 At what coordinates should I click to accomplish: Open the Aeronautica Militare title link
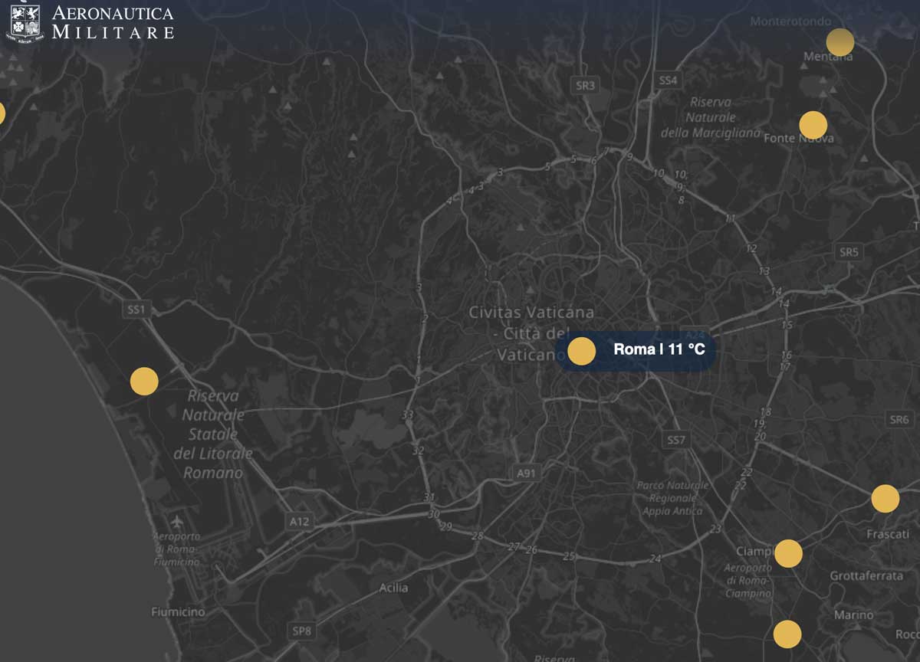pos(112,22)
